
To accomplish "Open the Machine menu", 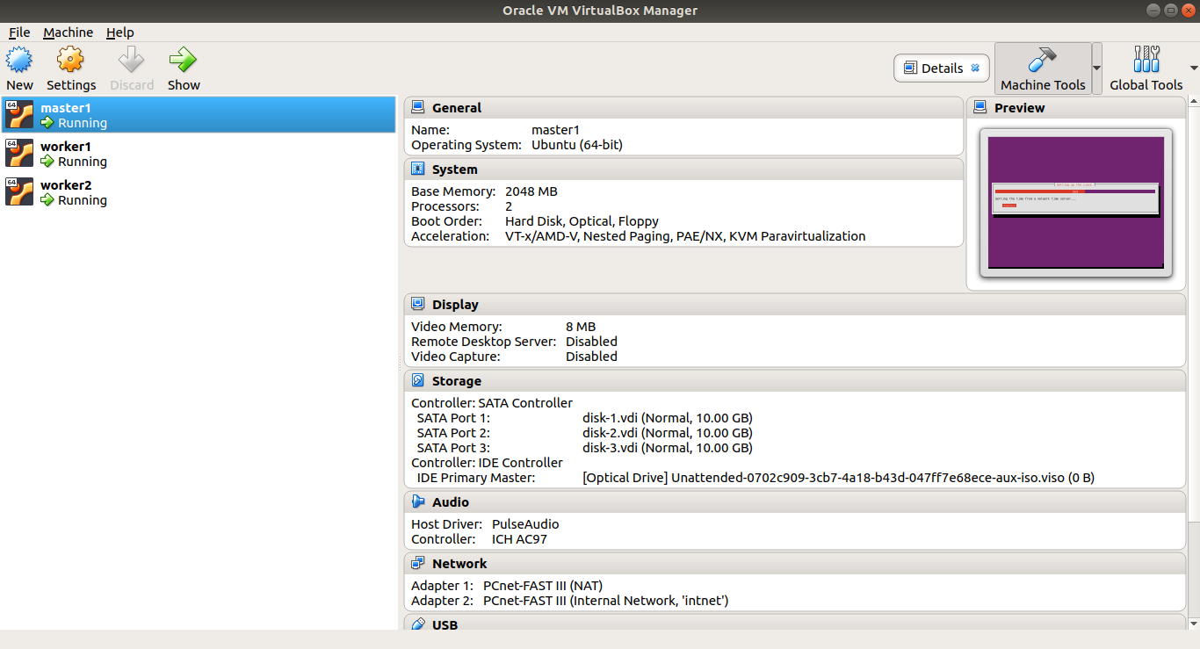I will tap(68, 32).
